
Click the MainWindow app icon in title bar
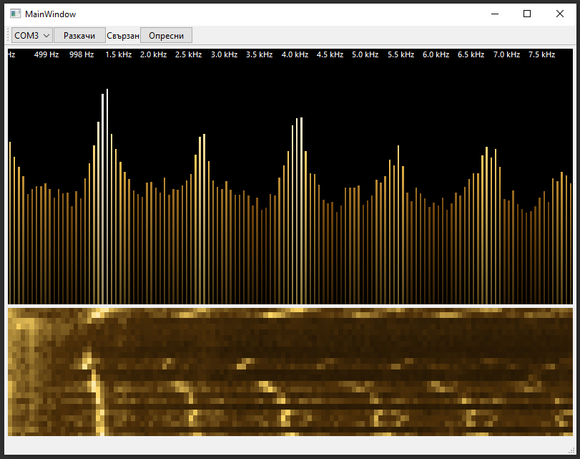click(x=15, y=14)
